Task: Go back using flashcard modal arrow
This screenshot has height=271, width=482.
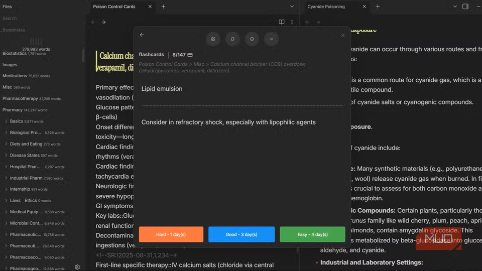Action: coord(142,35)
